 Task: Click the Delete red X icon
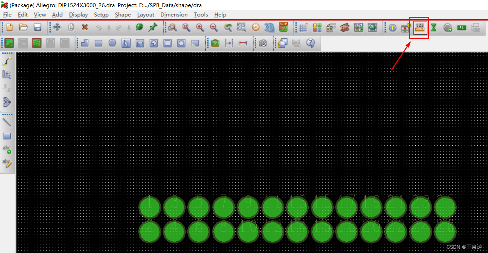(85, 27)
